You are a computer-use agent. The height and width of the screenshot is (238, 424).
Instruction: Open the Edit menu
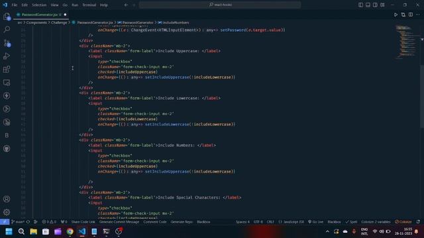coord(25,5)
